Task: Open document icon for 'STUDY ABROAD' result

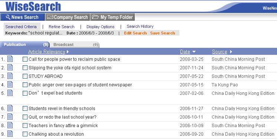Action: pos(10,76)
